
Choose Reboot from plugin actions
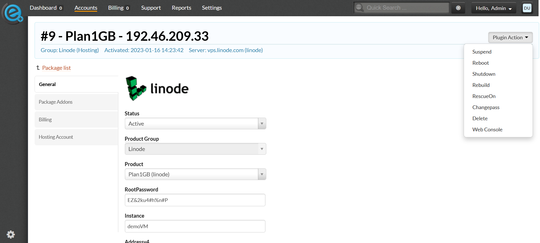(x=481, y=63)
